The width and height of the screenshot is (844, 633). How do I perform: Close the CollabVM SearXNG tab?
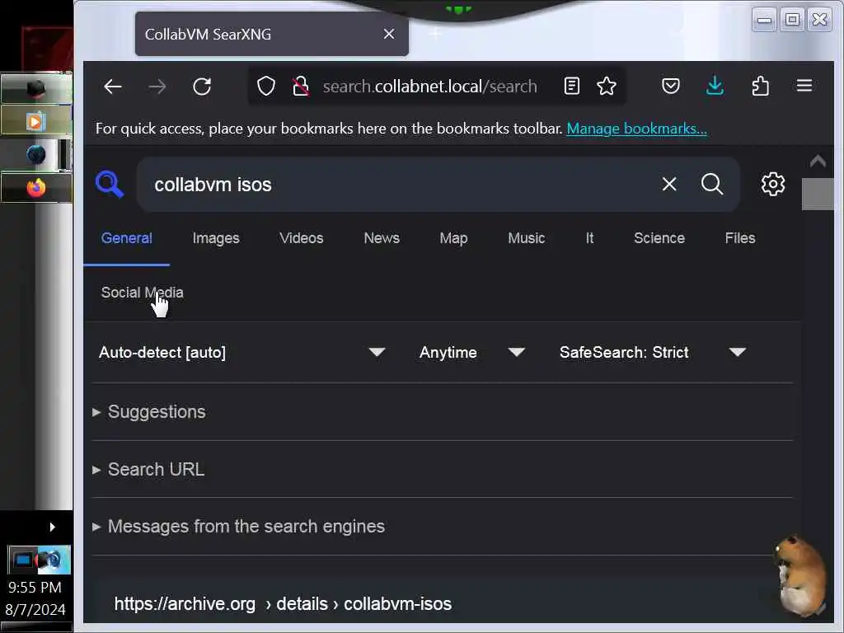pos(389,34)
